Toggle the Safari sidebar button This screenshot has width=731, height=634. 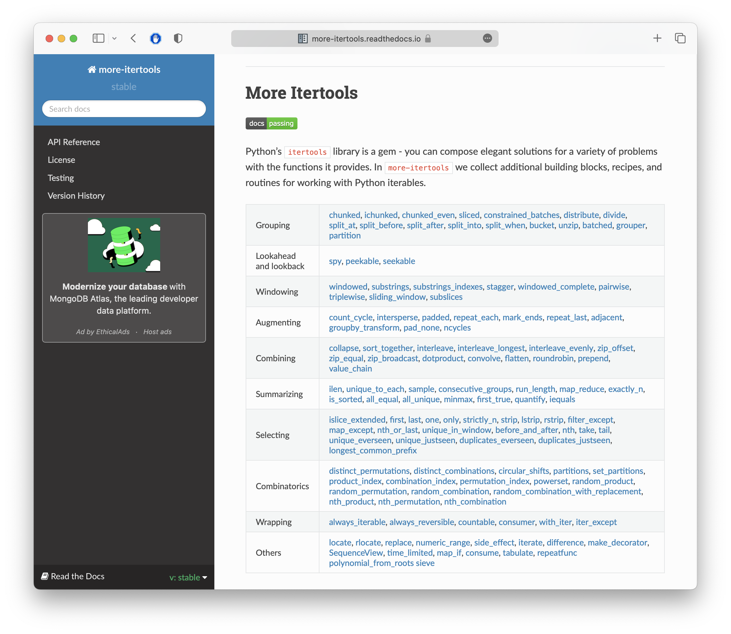pos(98,38)
